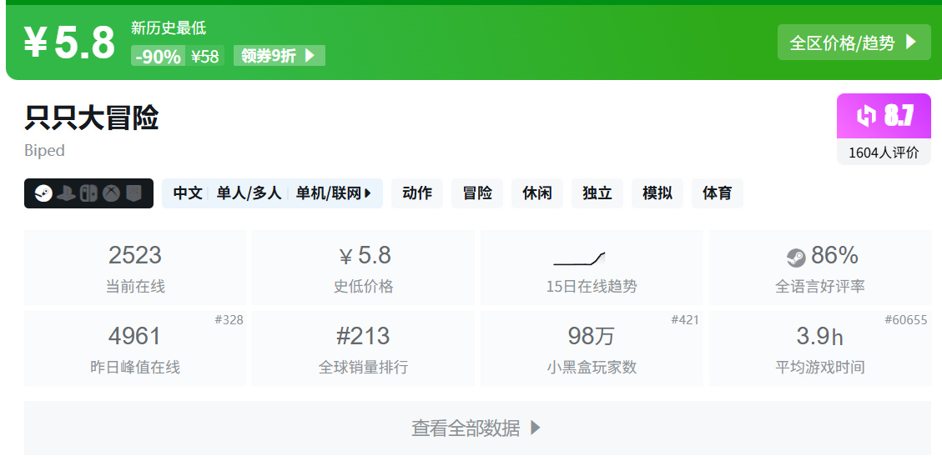
Task: Click the English name Biped
Action: click(x=44, y=151)
